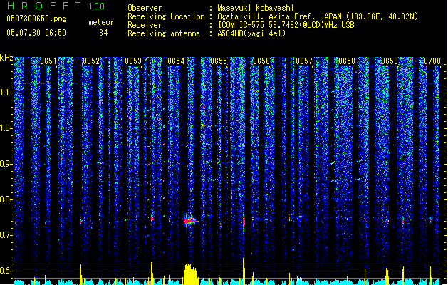This screenshot has width=448, height=285.
Task: Click the Ogata-vill. Akita-Pref. JAPAN location value
Action: pyautogui.click(x=318, y=16)
